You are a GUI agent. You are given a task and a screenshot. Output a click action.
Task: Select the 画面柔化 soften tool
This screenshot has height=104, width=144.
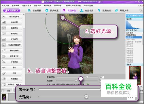click(12, 28)
